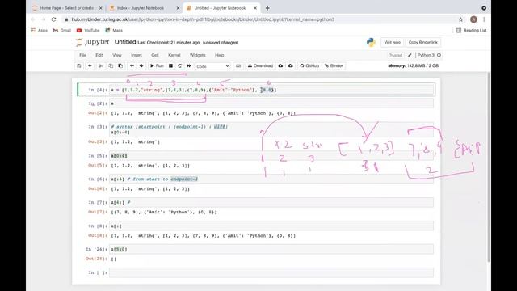The height and width of the screenshot is (291, 517).
Task: Close the Untitled - Jupyter Notebook tab
Action: [x=255, y=8]
